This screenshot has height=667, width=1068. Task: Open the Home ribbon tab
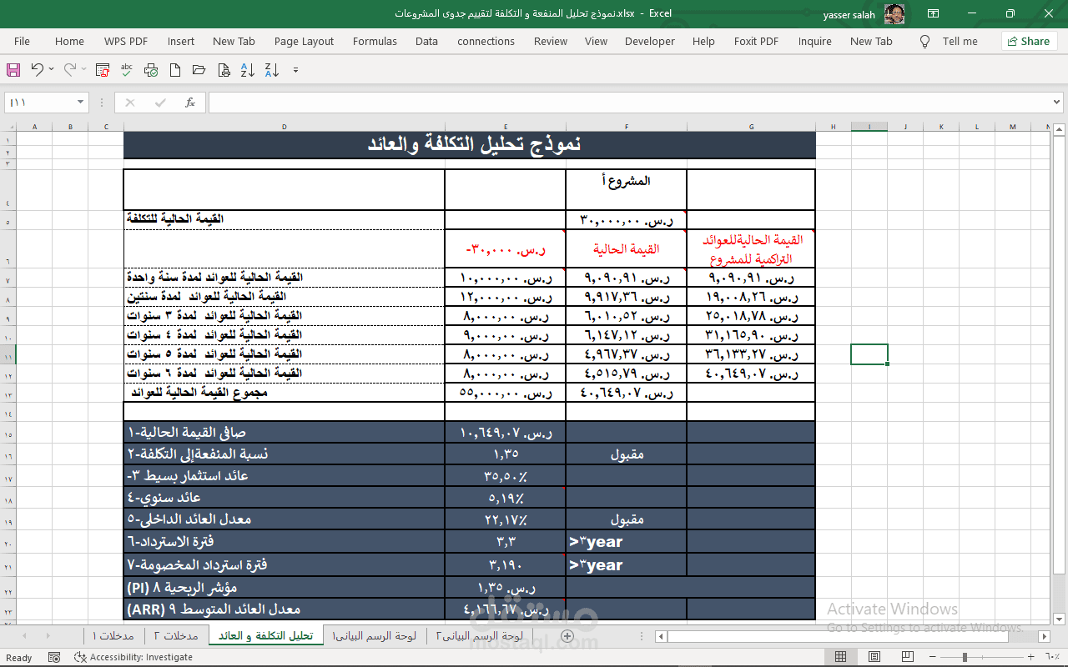[x=69, y=41]
